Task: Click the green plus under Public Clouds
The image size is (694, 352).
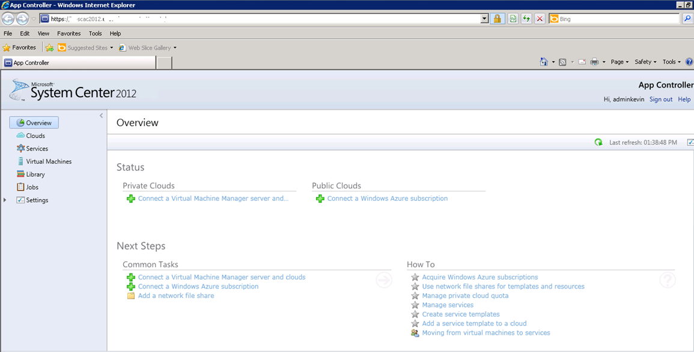Action: pos(320,198)
